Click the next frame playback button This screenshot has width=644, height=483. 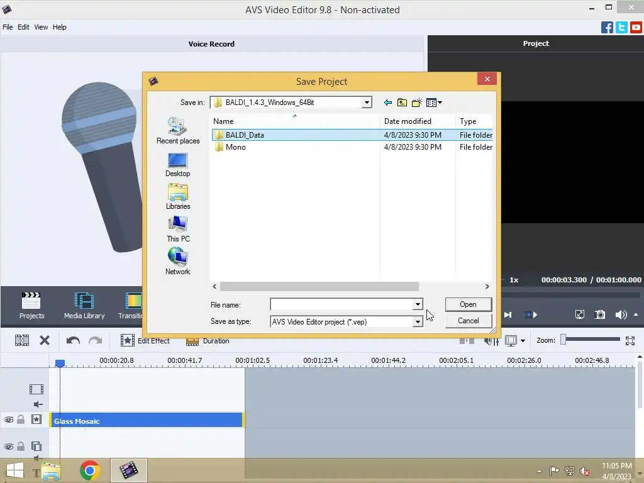[x=508, y=315]
